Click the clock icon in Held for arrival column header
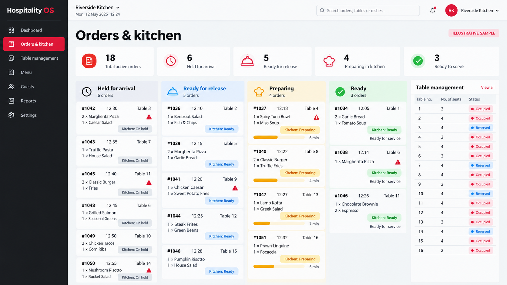This screenshot has width=507, height=285. tap(87, 91)
